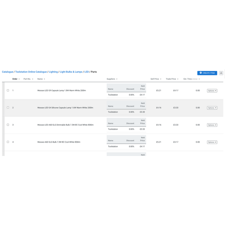
Task: Navigate to Light Bulbs & Lamps breadcrumb
Action: pyautogui.click(x=71, y=72)
